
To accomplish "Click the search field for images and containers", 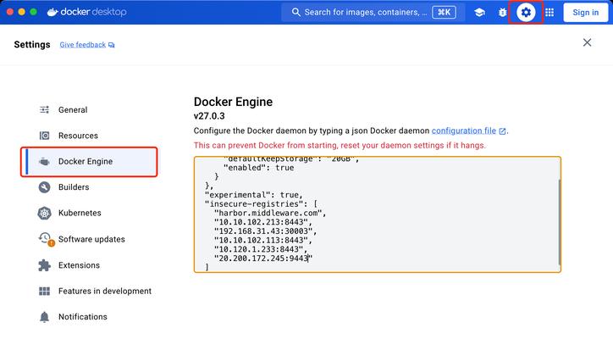I will pyautogui.click(x=373, y=12).
